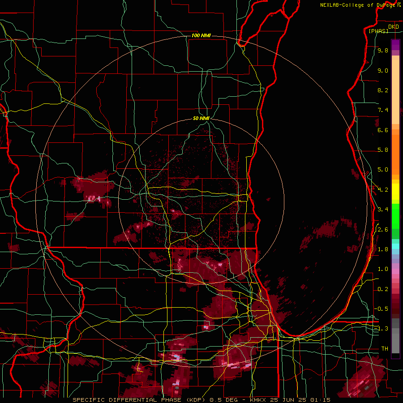Click the '1.0' legend value
This screenshot has height=403, width=403.
point(383,269)
